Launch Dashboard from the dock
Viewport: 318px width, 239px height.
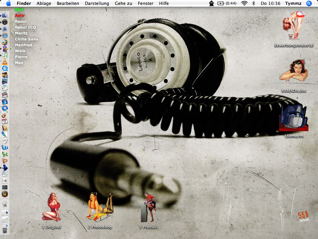click(5, 22)
